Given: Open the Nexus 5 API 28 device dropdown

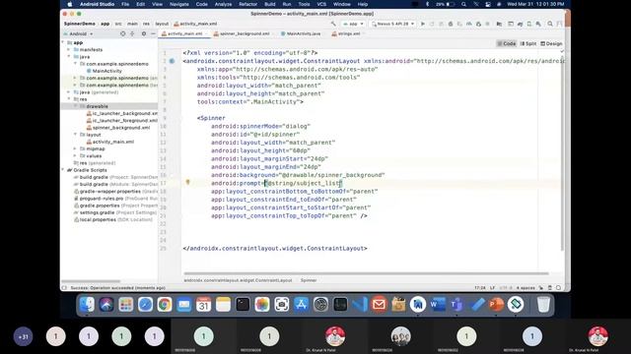Looking at the screenshot, I should tap(392, 24).
